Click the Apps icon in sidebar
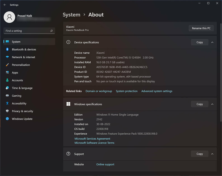Viewport: 222px width, 176px height. [7, 72]
